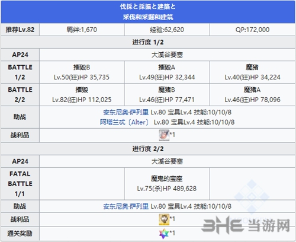The width and height of the screenshot is (296, 242).
Task: Click the rainbow star clear reward icon
Action: pos(164,234)
